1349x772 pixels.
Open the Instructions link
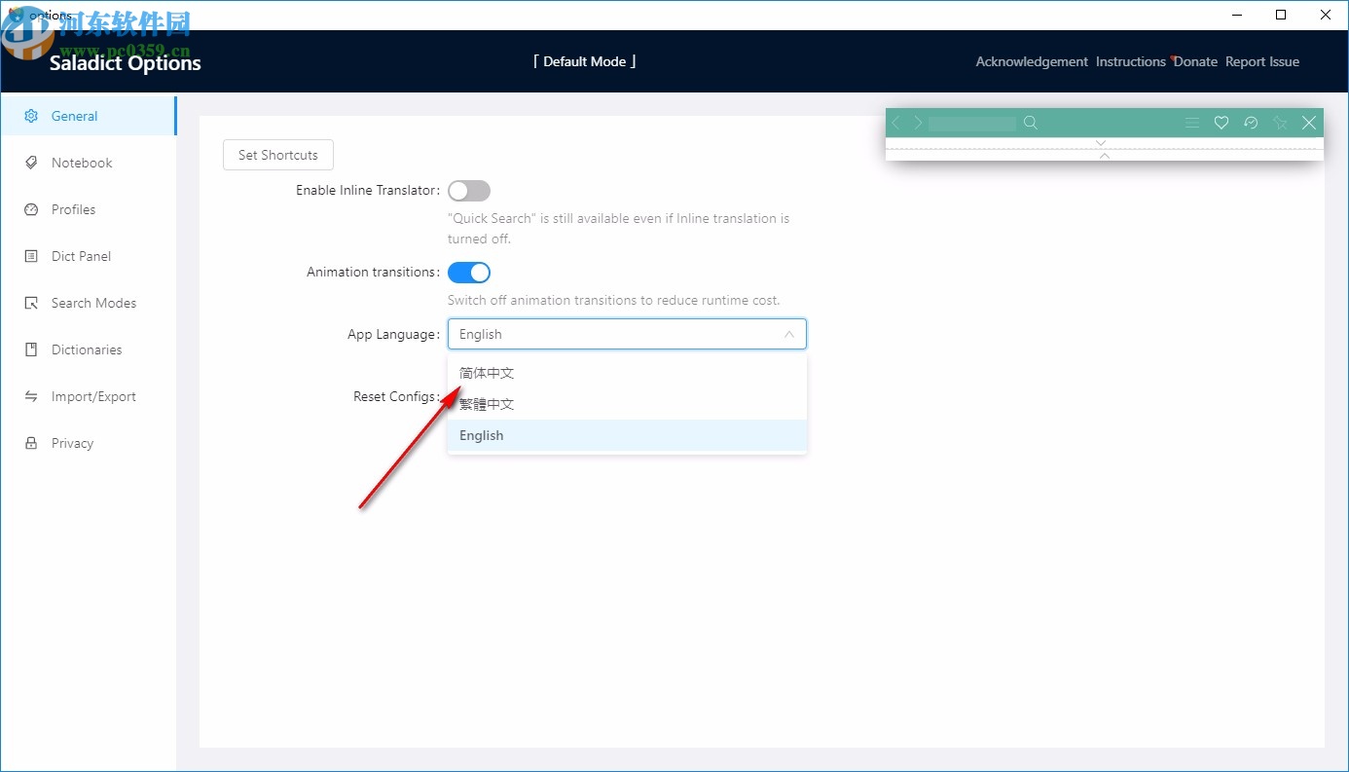1131,61
